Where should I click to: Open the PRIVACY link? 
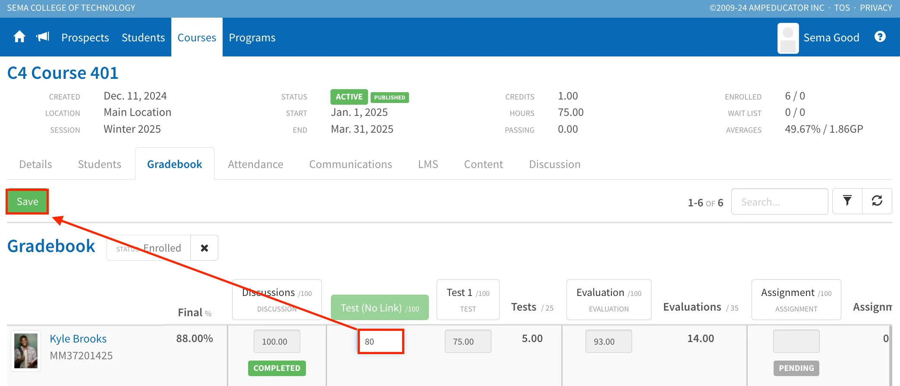click(x=876, y=8)
